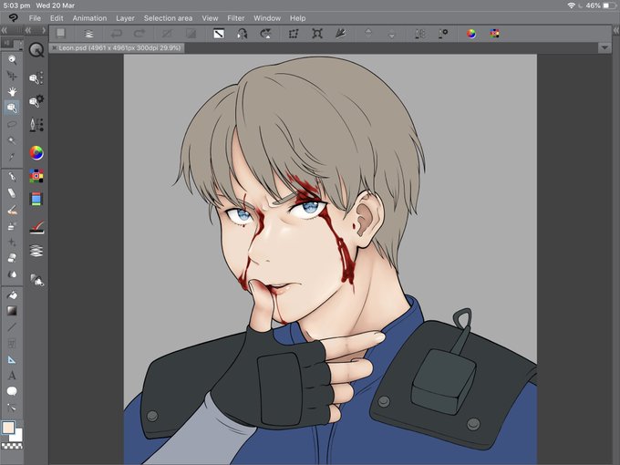Open the Layers stack palette in sidebar

tap(36, 251)
